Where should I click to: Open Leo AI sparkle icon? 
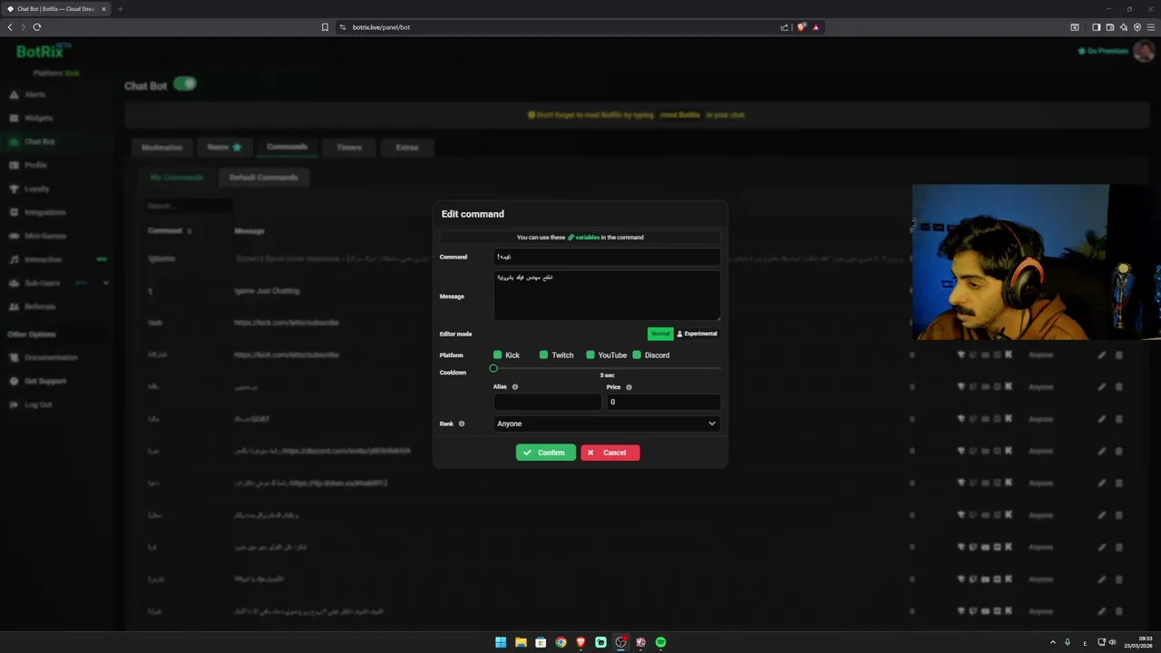pos(1123,27)
